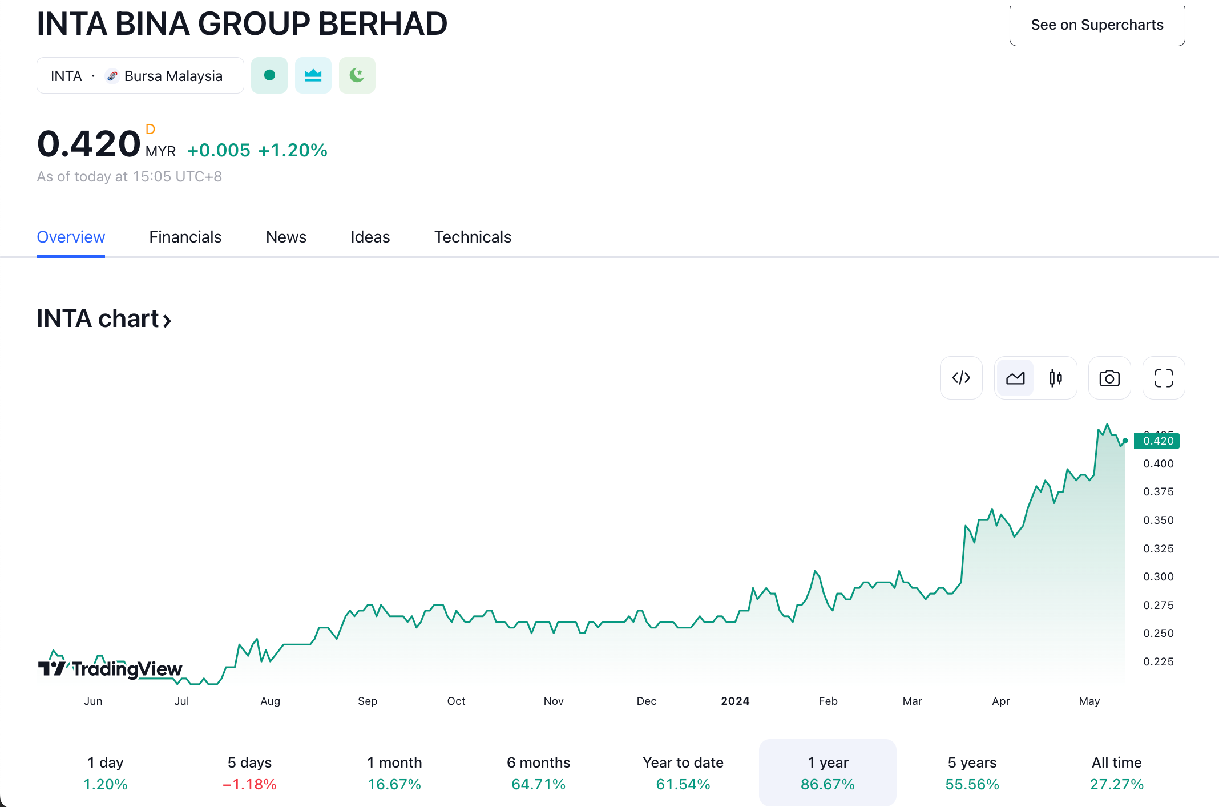Click the green market open status icon
This screenshot has height=807, width=1219.
(x=269, y=75)
